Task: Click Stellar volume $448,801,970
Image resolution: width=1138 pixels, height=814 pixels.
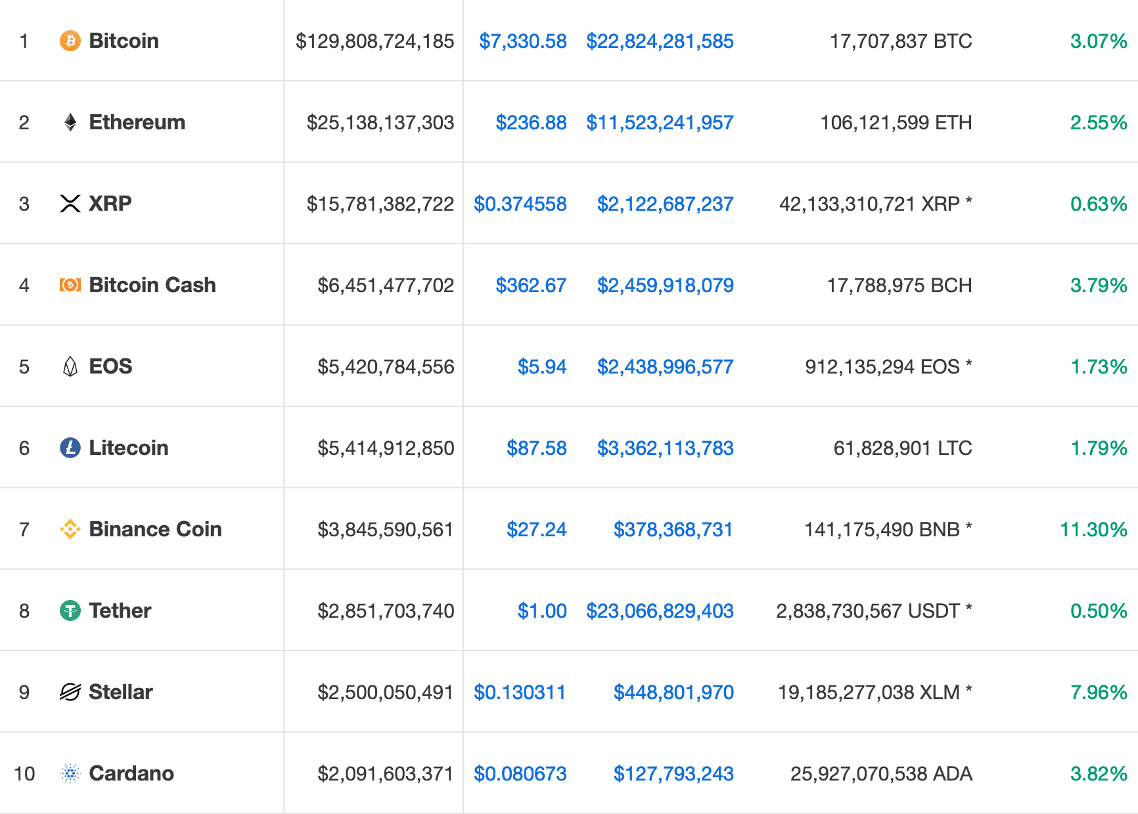Action: (x=673, y=693)
